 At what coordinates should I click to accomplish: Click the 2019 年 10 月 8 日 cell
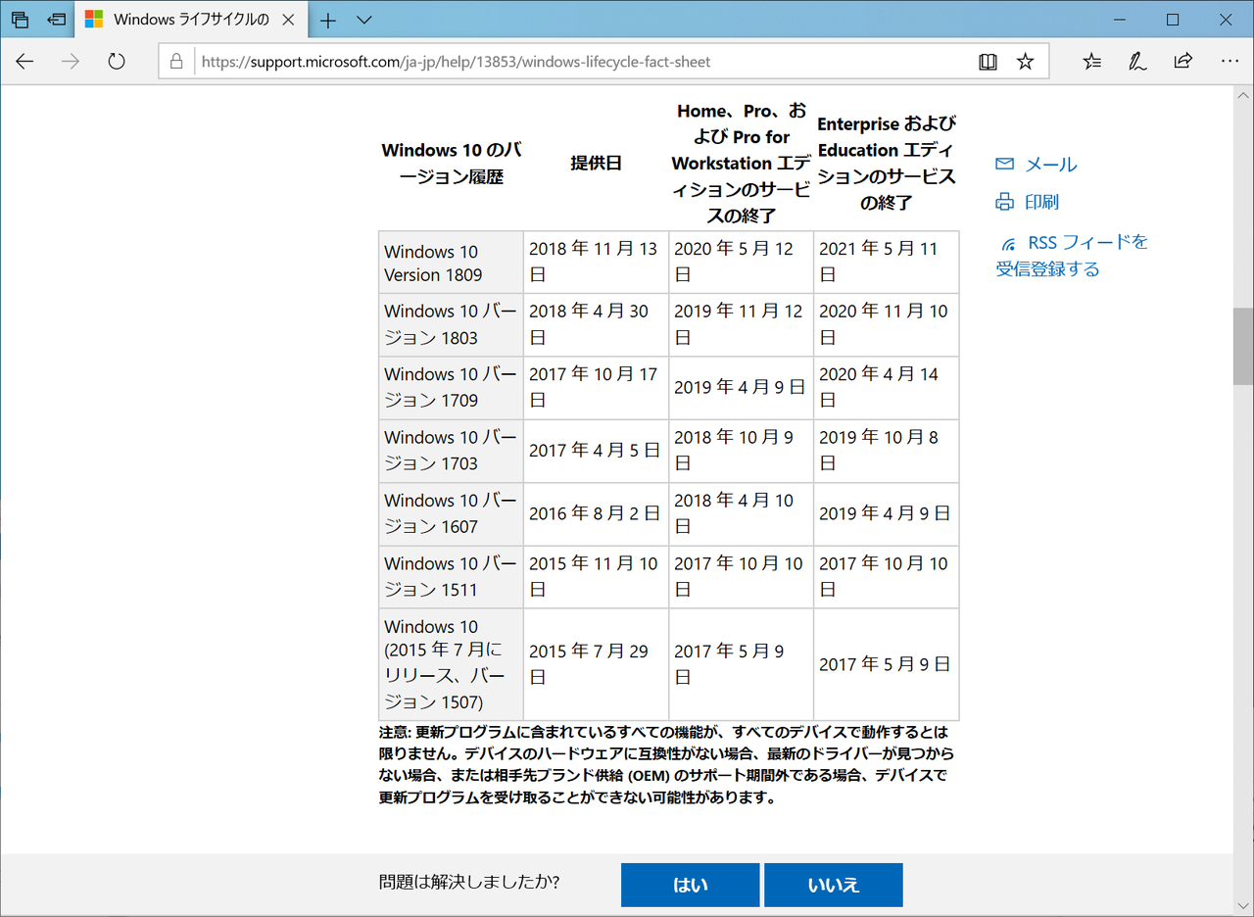coord(886,451)
